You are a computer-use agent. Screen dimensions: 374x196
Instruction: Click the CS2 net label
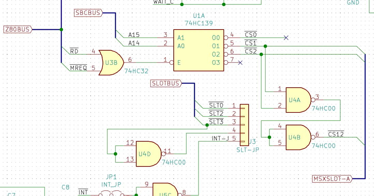[x=251, y=51]
